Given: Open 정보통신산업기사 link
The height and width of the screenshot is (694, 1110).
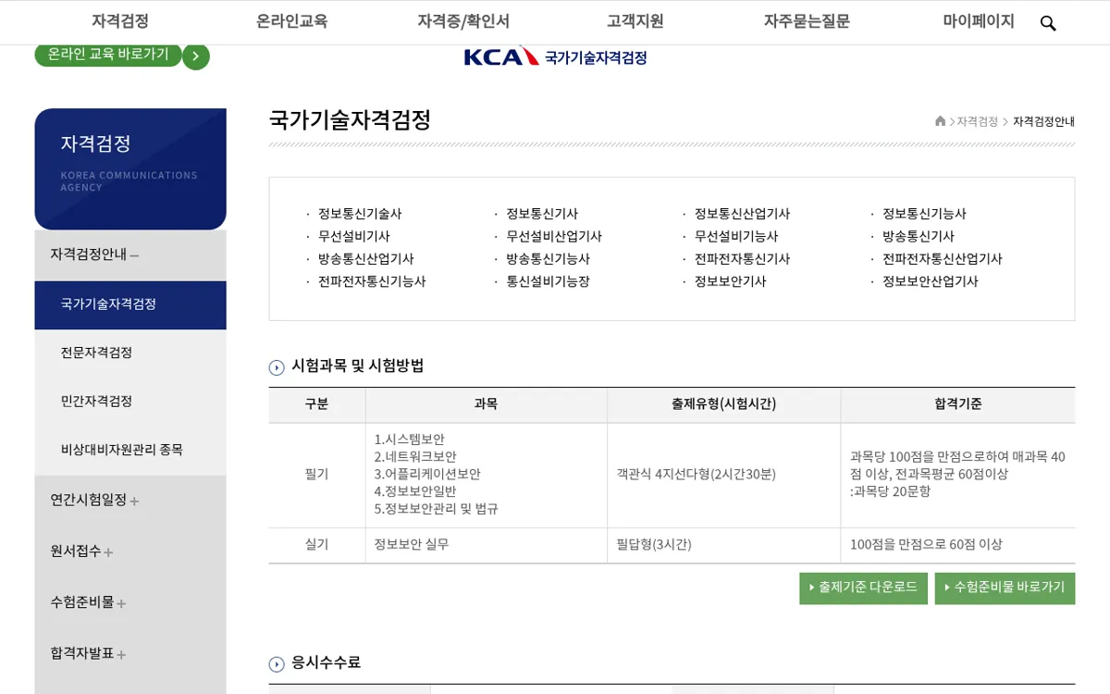Looking at the screenshot, I should tap(742, 214).
